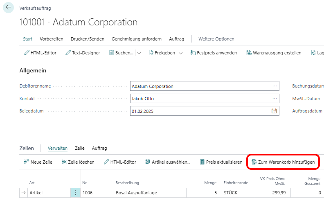Click Artikel auswählen to pick items
Screen dimensions: 324x198
tap(168, 162)
